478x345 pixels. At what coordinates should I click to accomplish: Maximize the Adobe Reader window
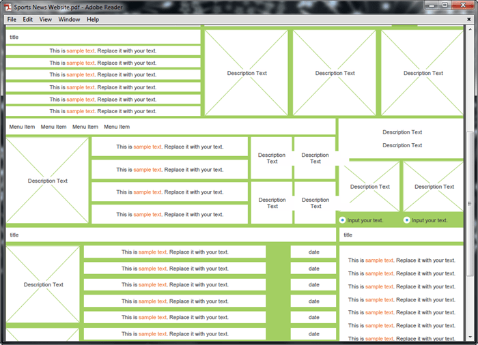[x=445, y=5]
